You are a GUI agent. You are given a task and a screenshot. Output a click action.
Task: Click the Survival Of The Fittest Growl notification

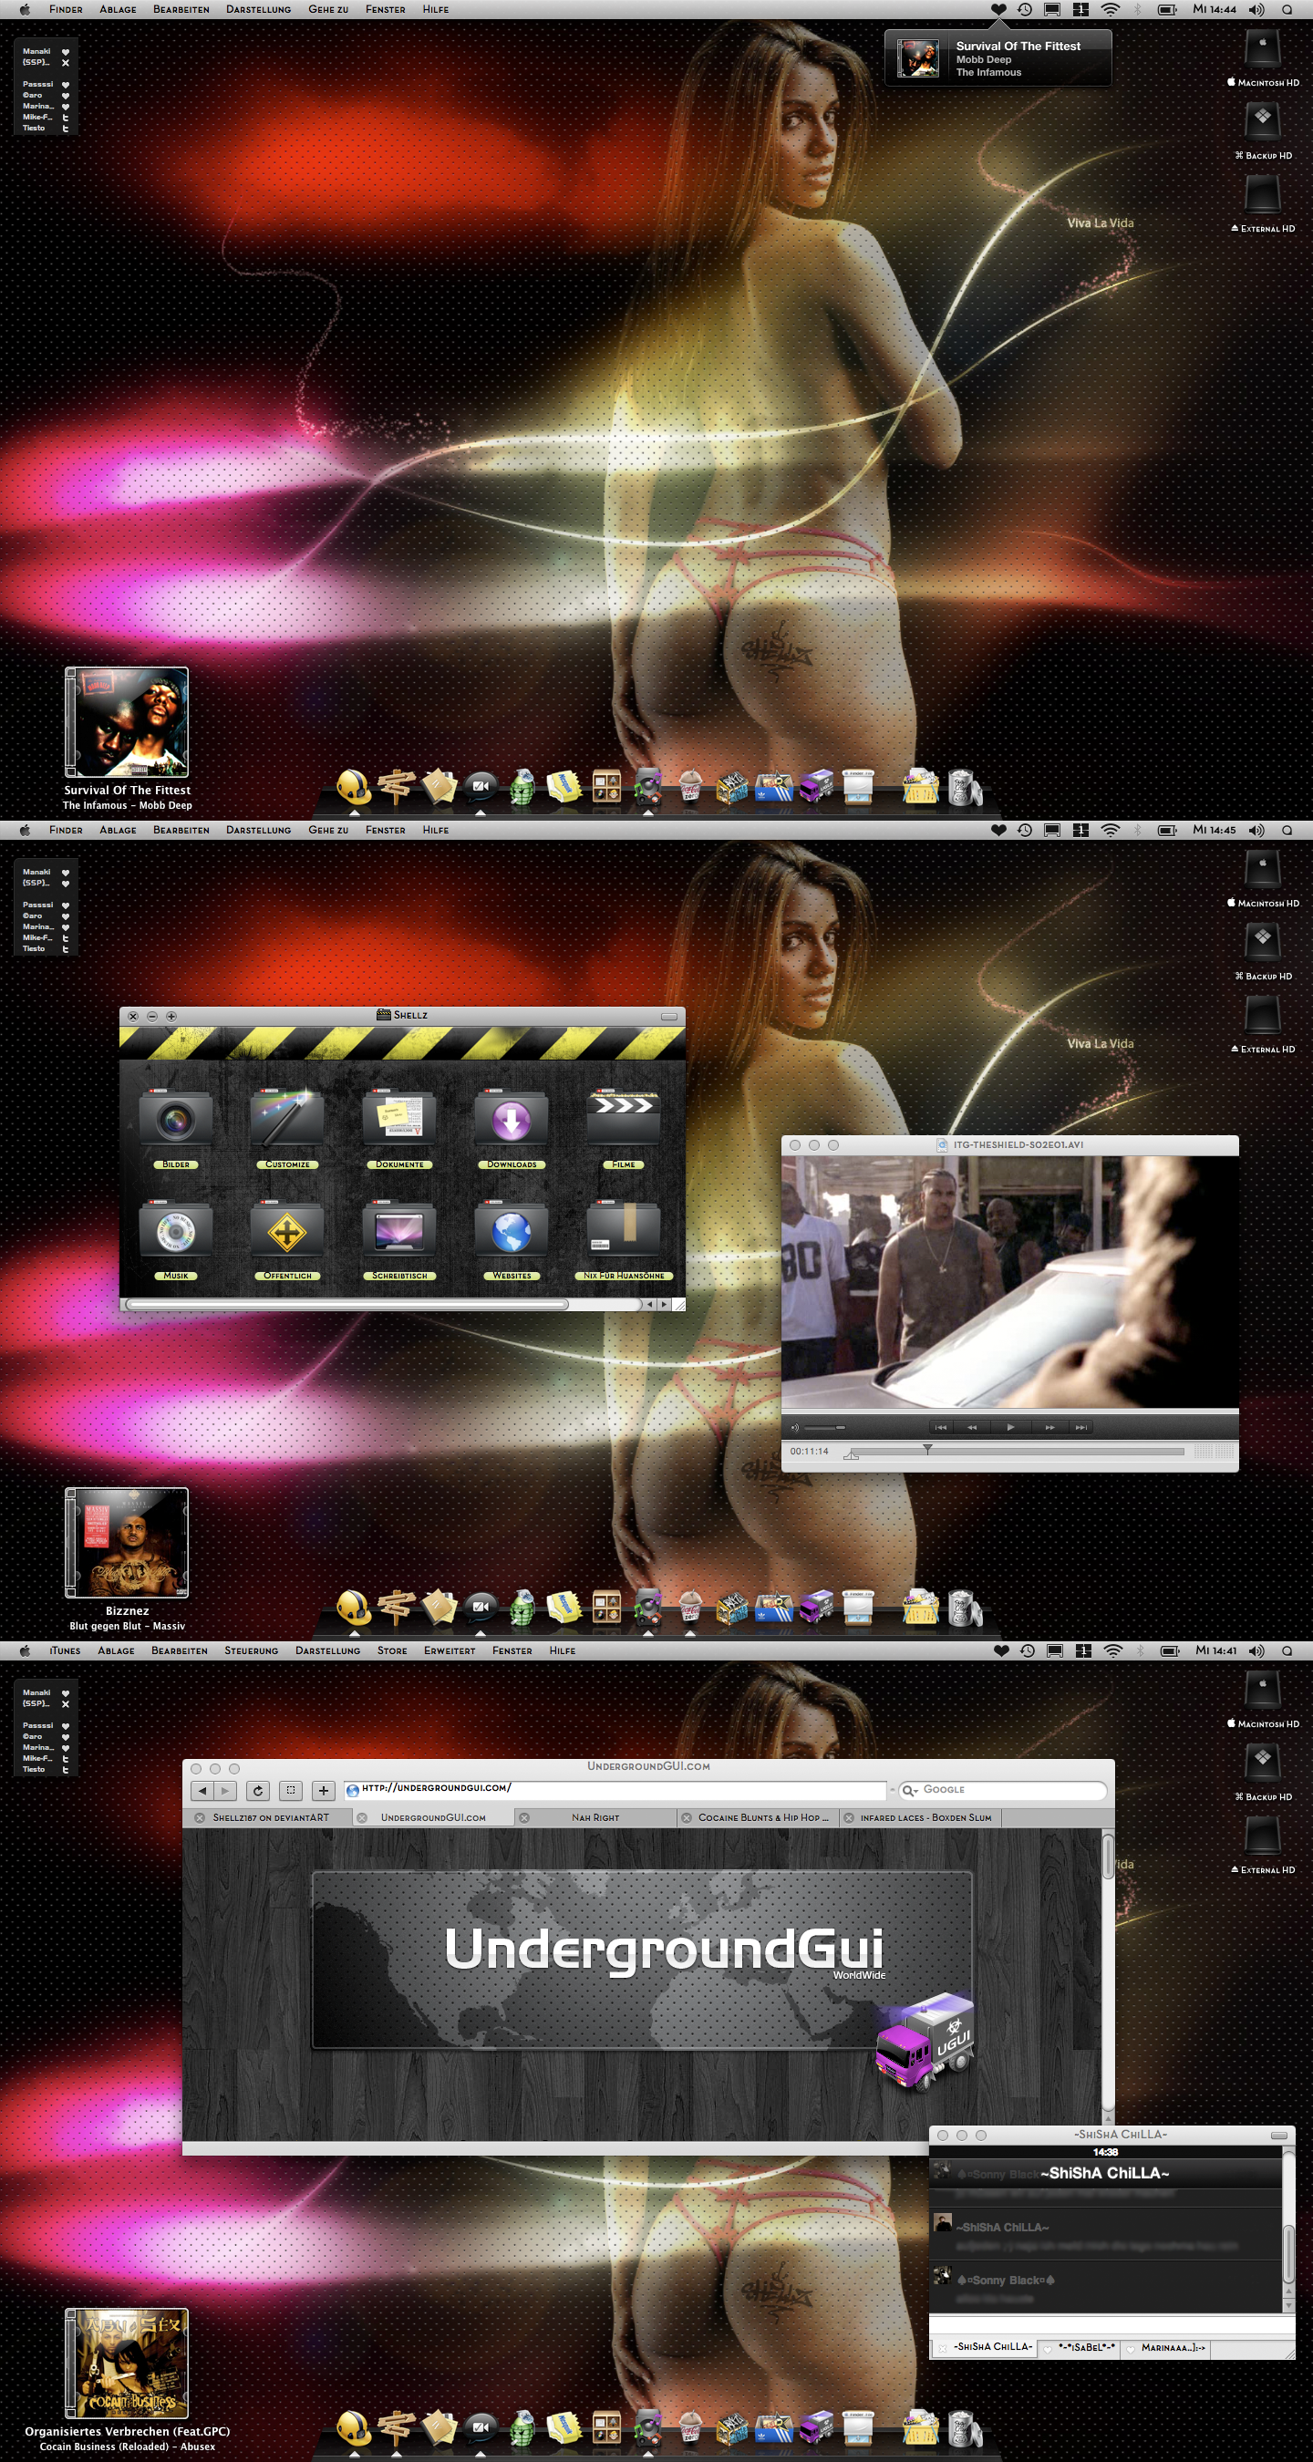998,58
